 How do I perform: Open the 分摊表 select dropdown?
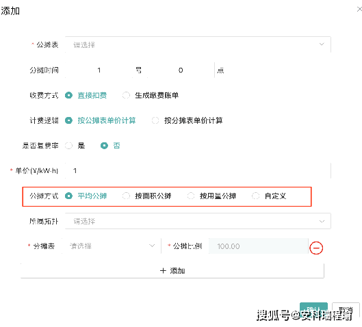coord(112,246)
